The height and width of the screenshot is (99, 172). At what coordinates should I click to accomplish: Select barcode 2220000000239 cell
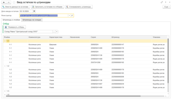pos(131,84)
